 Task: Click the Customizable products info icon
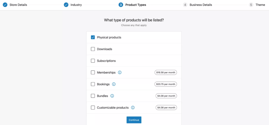(x=133, y=108)
